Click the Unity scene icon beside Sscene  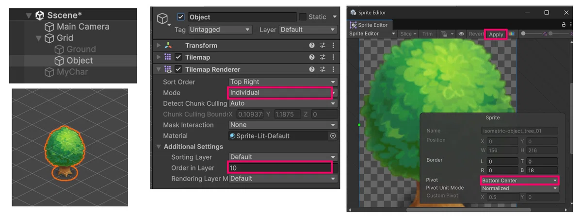pyautogui.click(x=40, y=16)
